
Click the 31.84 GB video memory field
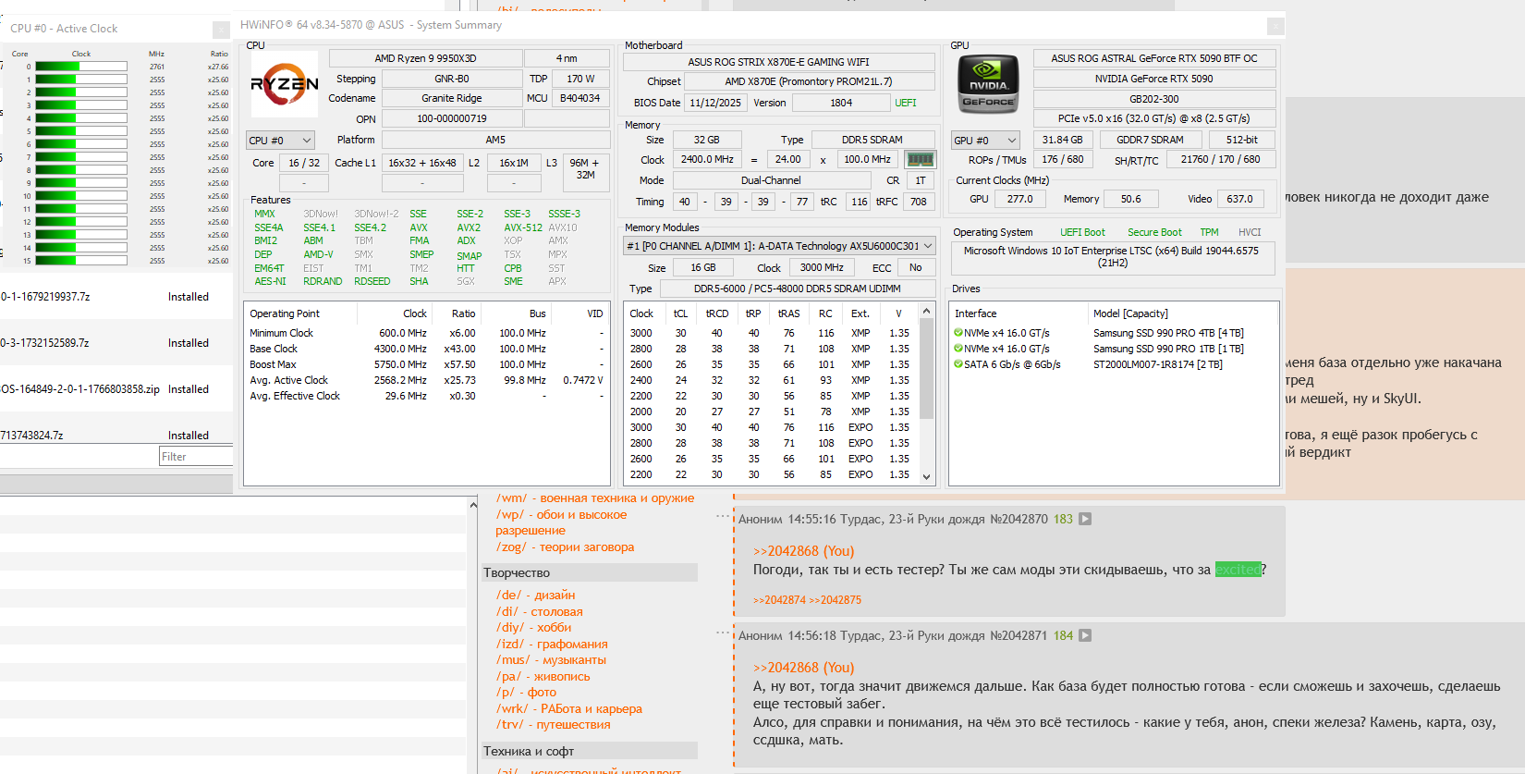(1062, 140)
